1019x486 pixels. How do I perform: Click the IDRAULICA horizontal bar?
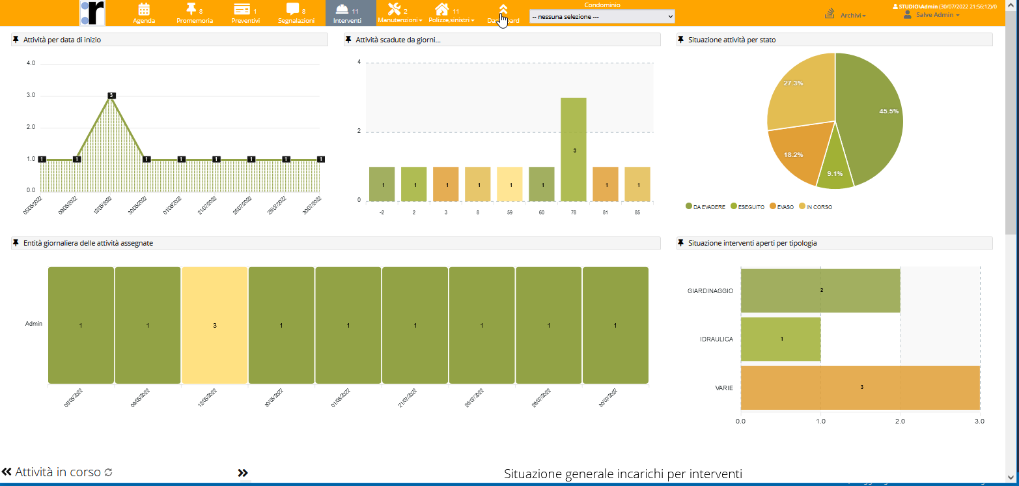click(x=781, y=339)
